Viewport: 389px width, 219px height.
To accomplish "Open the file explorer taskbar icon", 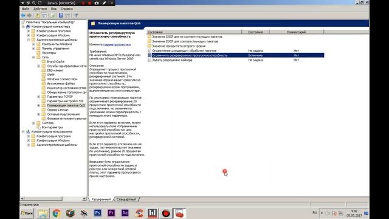I will pos(43,213).
